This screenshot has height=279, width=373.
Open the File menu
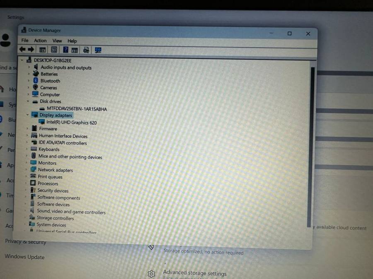tap(24, 40)
